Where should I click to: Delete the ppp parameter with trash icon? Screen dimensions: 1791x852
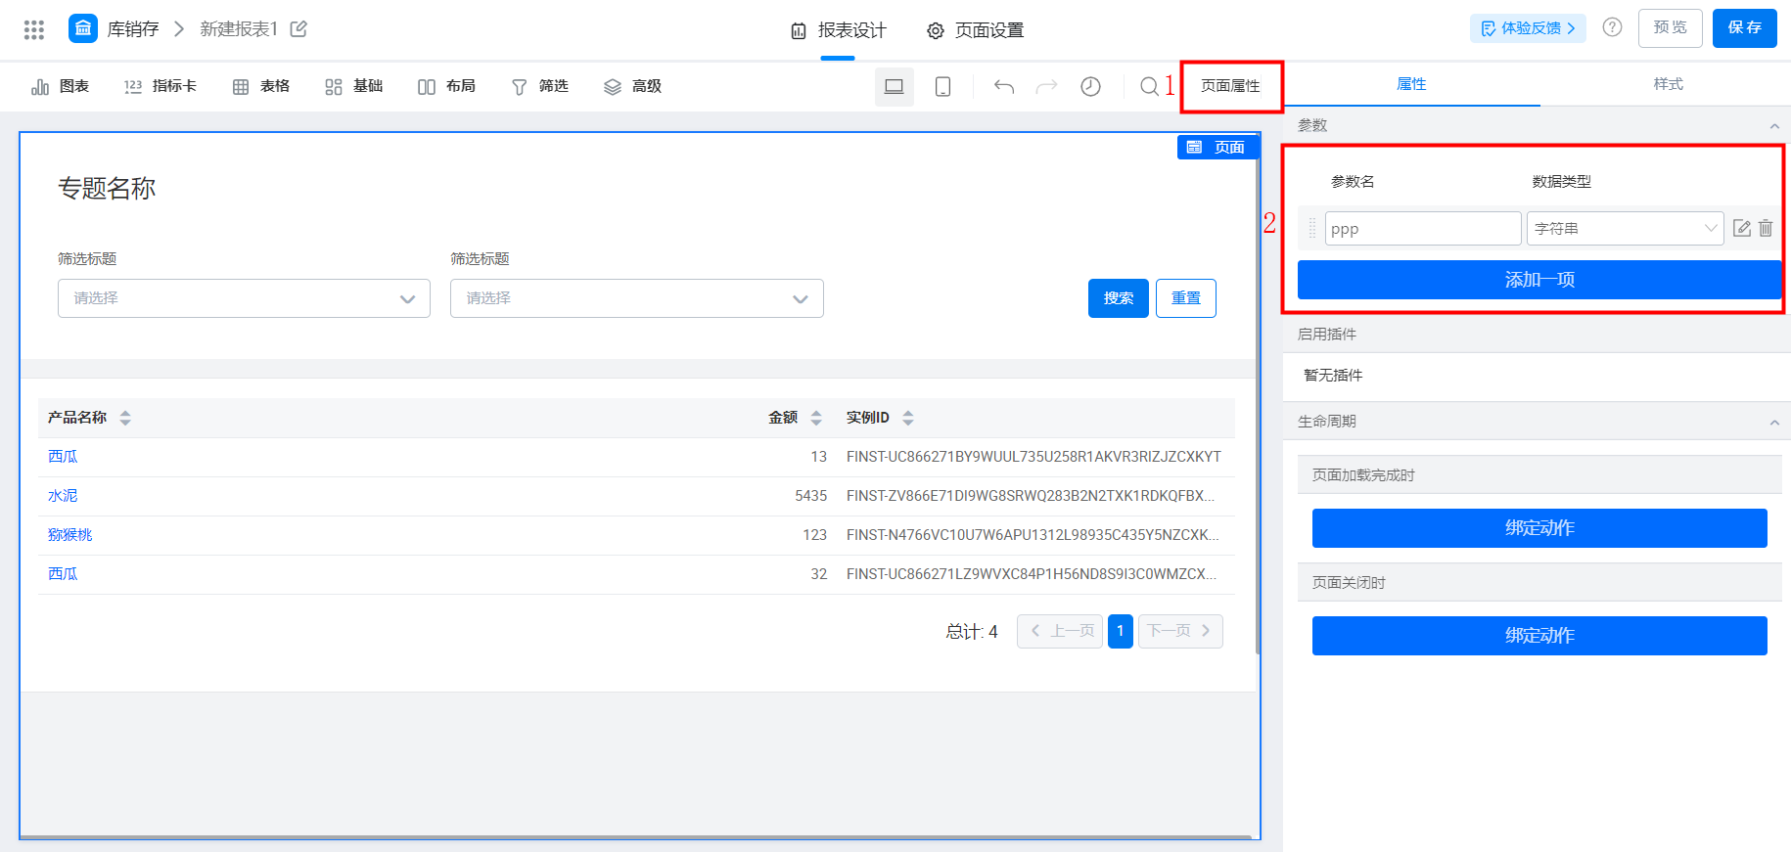click(x=1766, y=228)
